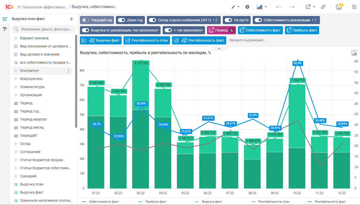Focus the Введите выражение input

pyautogui.click(x=248, y=40)
